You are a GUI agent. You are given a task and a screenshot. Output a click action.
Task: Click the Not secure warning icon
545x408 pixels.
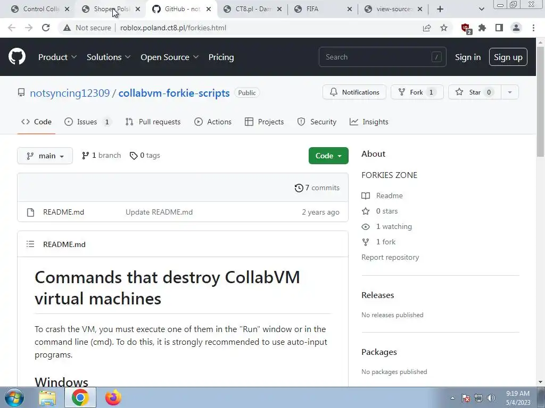pyautogui.click(x=67, y=28)
